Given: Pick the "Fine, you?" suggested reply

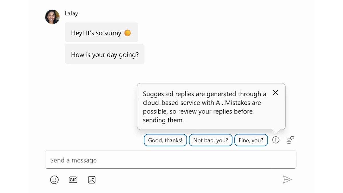Looking at the screenshot, I should [251, 140].
